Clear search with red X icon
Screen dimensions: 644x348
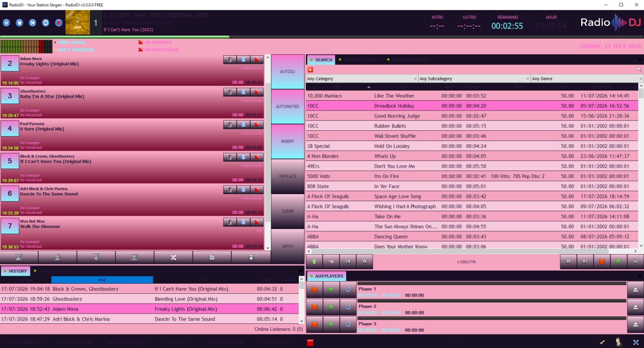(x=310, y=70)
